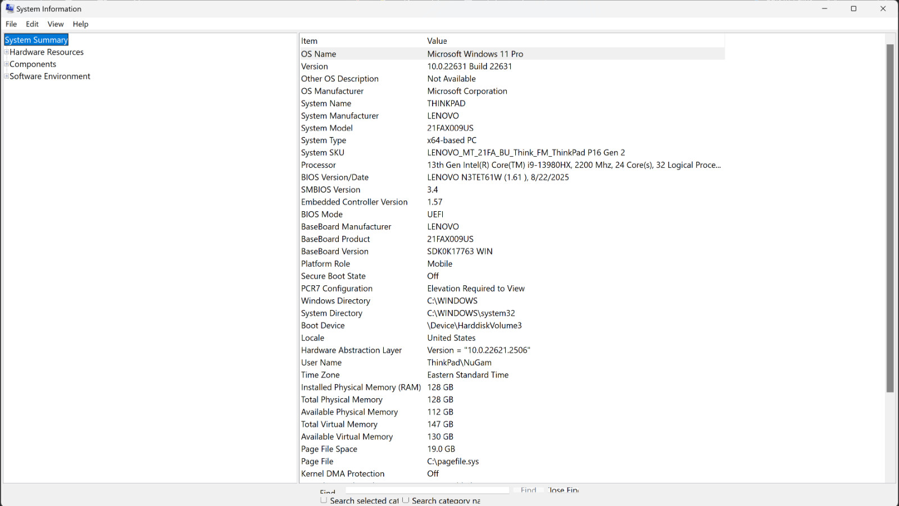
Task: Select the Boot Device row
Action: (x=512, y=326)
